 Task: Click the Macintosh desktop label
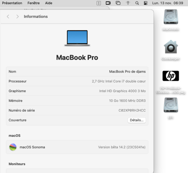point(171,29)
